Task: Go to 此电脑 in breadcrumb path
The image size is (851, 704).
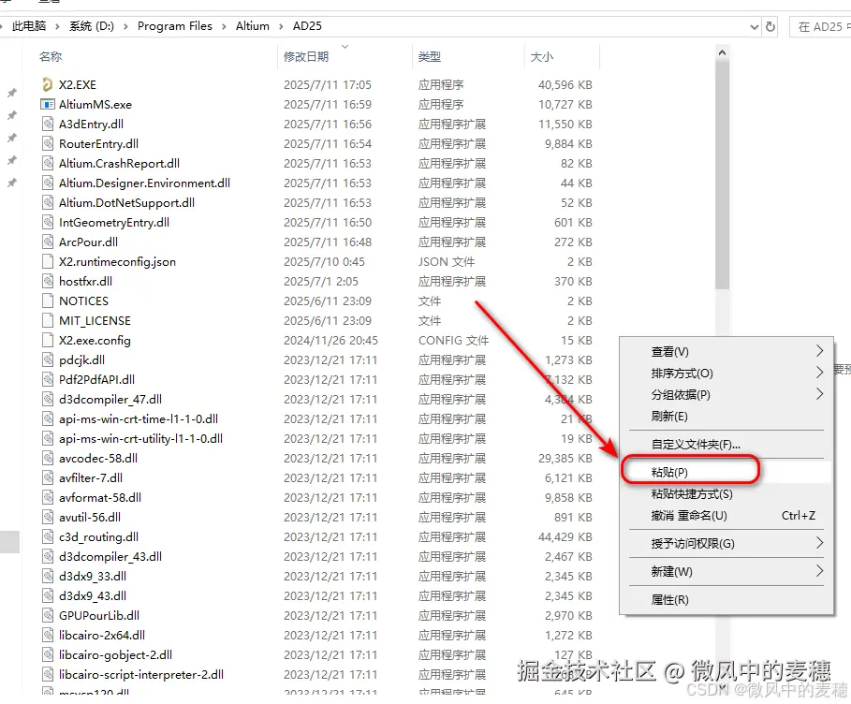Action: (29, 26)
